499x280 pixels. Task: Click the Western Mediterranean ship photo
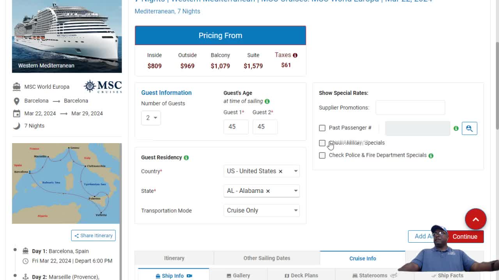pos(67,36)
